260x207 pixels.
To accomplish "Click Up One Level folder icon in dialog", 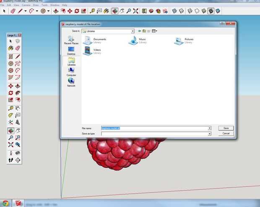I will 144,31.
